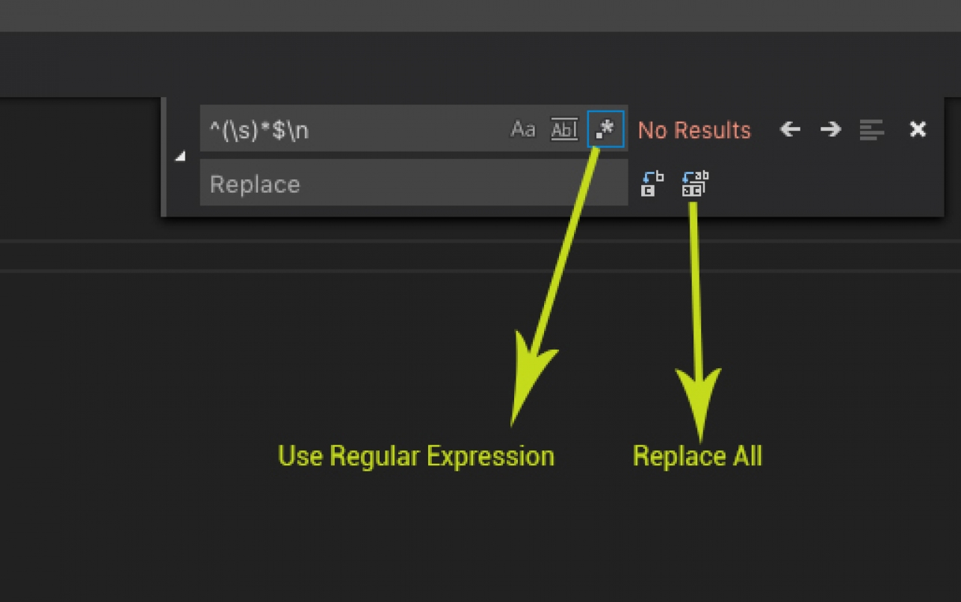Image resolution: width=961 pixels, height=602 pixels.
Task: Click the single Replace icon
Action: coord(651,183)
